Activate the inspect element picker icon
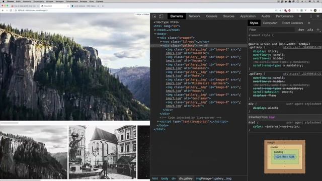The width and height of the screenshot is (322, 181). [x=154, y=16]
